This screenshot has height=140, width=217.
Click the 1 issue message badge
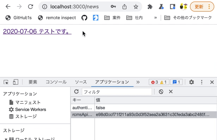point(176,82)
